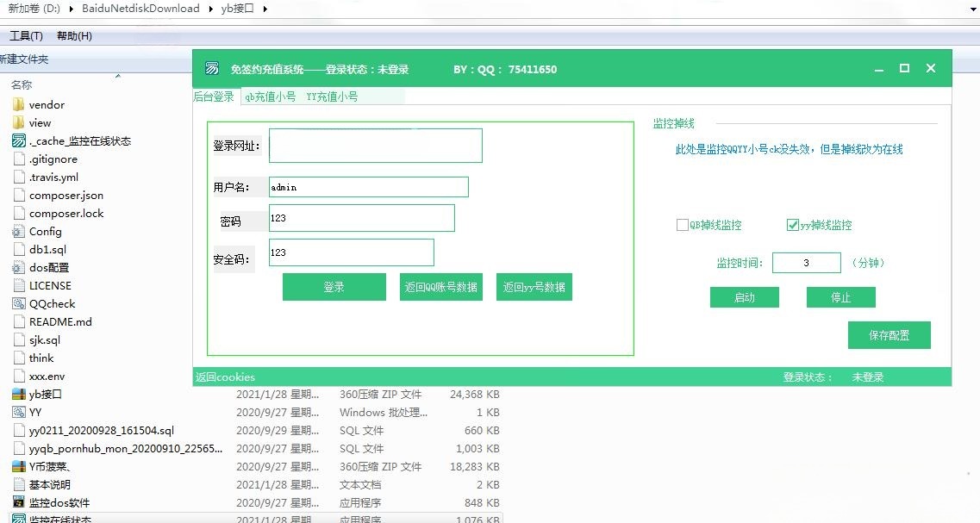Screen dimensions: 980x523
Task: Click the 登录 button
Action: coord(334,287)
